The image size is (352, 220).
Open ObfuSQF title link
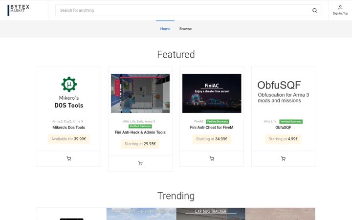tap(283, 127)
